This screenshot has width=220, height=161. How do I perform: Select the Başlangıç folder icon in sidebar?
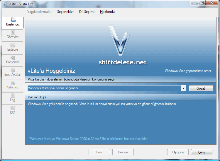pyautogui.click(x=13, y=20)
